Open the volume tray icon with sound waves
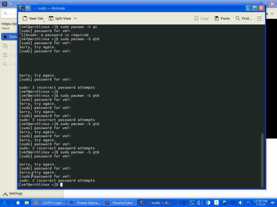This screenshot has width=277, height=207. pyautogui.click(x=200, y=203)
